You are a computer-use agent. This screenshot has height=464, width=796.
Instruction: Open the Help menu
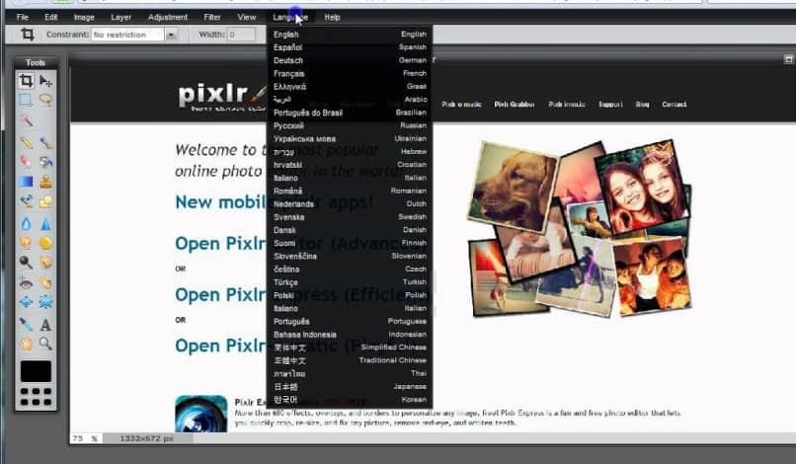coord(332,17)
